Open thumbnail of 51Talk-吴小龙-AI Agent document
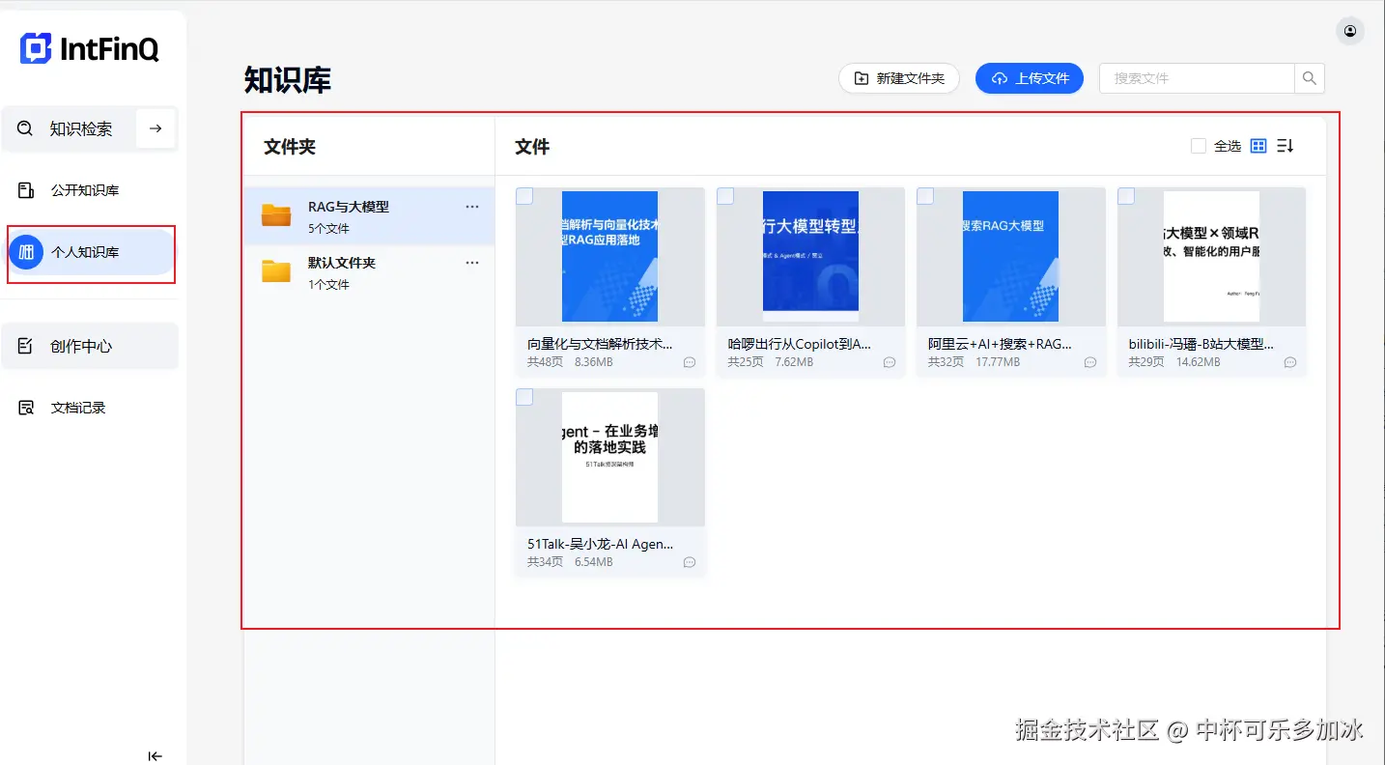1385x765 pixels. pyautogui.click(x=610, y=458)
